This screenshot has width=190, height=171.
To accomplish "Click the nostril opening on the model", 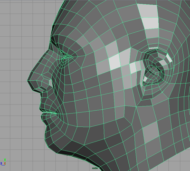I will click(50, 82).
